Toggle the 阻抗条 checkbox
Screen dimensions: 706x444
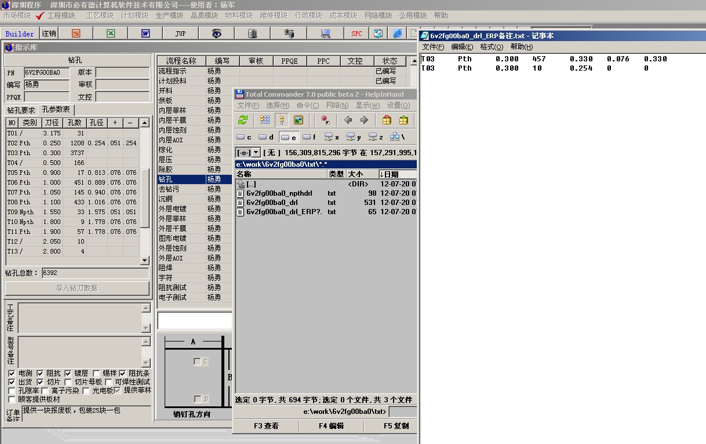(x=122, y=373)
